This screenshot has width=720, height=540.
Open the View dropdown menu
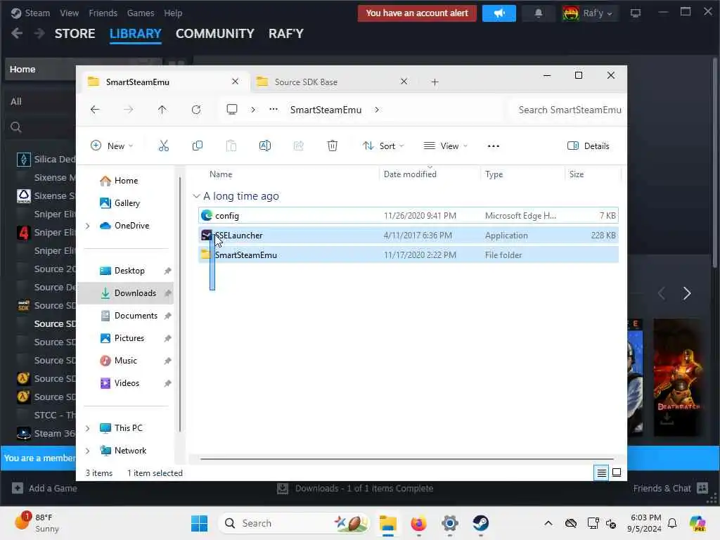(445, 146)
